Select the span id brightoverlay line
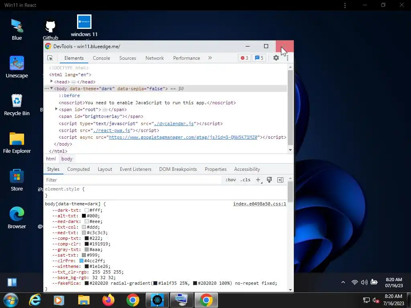This screenshot has width=411, height=308. click(101, 117)
